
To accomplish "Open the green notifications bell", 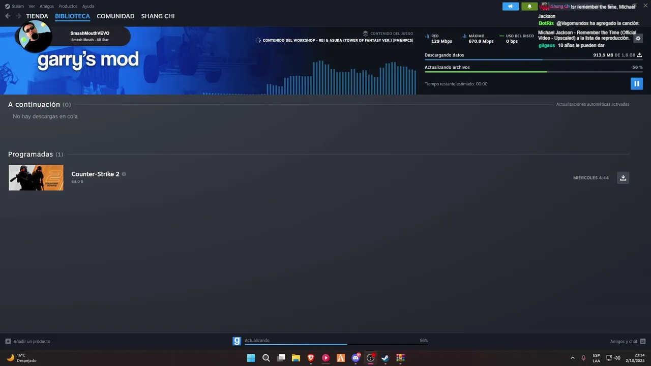I will click(x=529, y=7).
